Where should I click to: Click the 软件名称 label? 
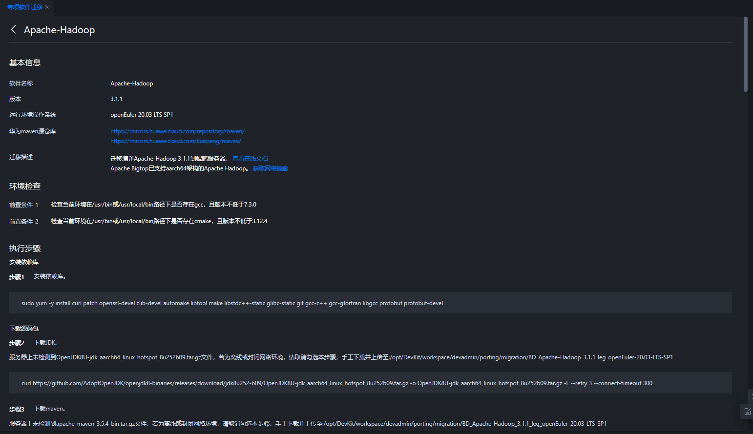(x=21, y=83)
